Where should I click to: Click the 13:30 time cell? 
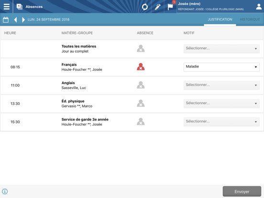point(15,104)
